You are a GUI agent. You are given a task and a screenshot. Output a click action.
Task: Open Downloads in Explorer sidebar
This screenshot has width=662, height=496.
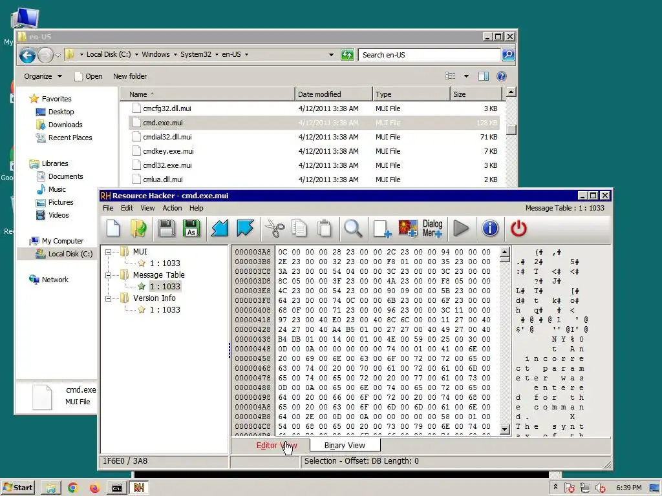[65, 125]
